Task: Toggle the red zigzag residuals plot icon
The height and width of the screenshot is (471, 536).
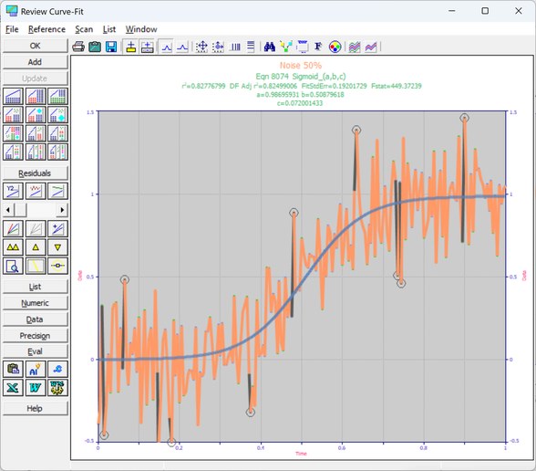Action: [x=36, y=191]
